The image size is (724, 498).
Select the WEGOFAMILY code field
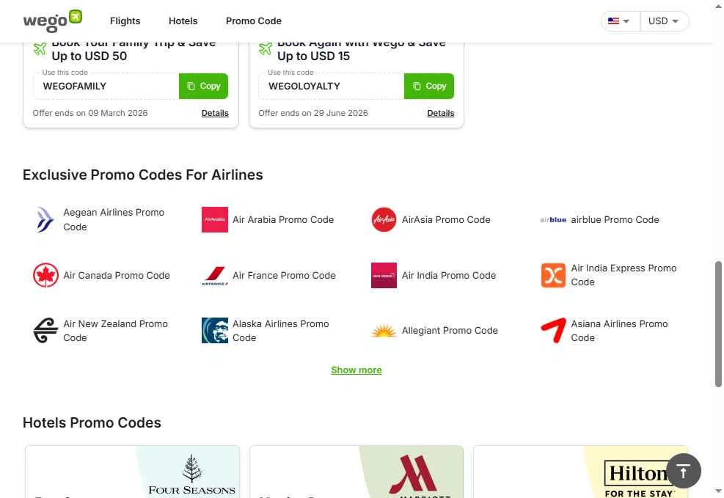pyautogui.click(x=106, y=86)
